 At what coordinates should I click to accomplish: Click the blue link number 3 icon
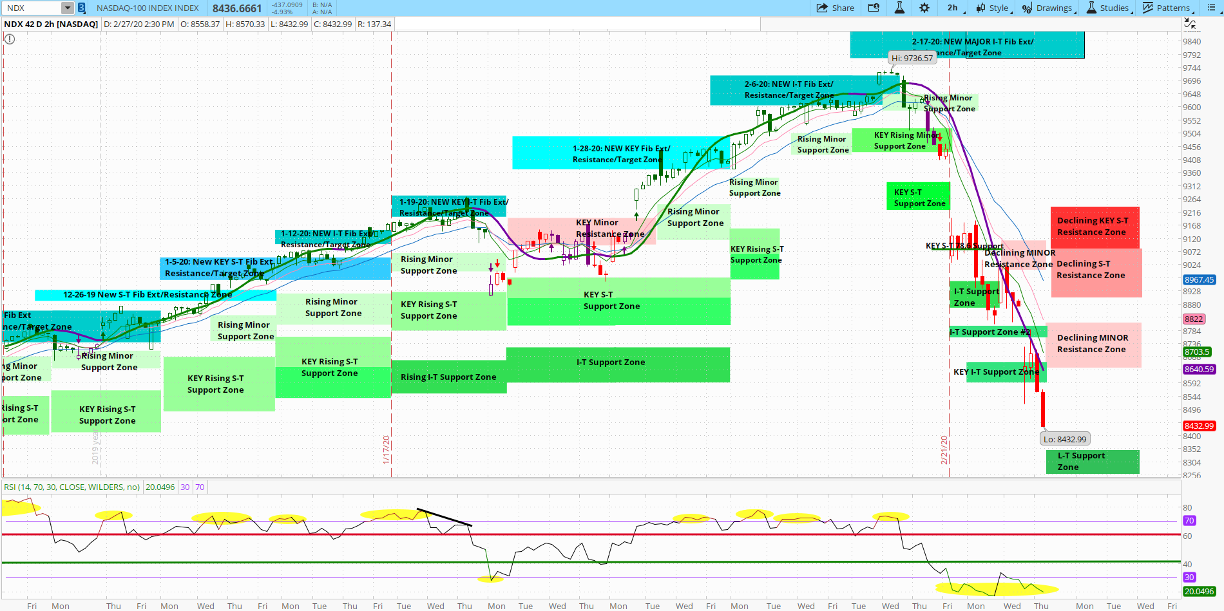82,8
